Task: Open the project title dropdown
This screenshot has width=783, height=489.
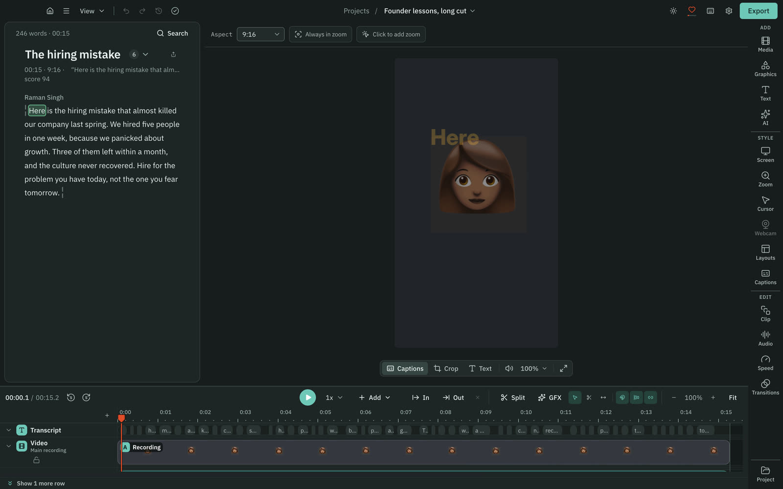Action: [429, 11]
